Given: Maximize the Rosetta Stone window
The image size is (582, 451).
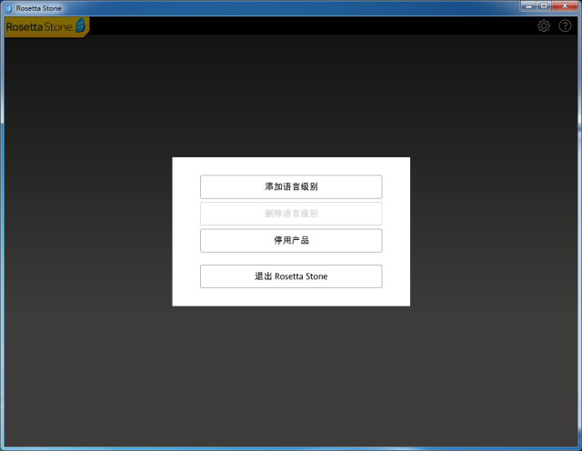Looking at the screenshot, I should pyautogui.click(x=544, y=6).
